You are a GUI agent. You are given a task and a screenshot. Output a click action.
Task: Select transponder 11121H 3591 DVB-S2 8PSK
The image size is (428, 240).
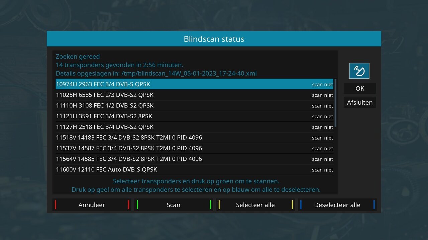tap(134, 116)
